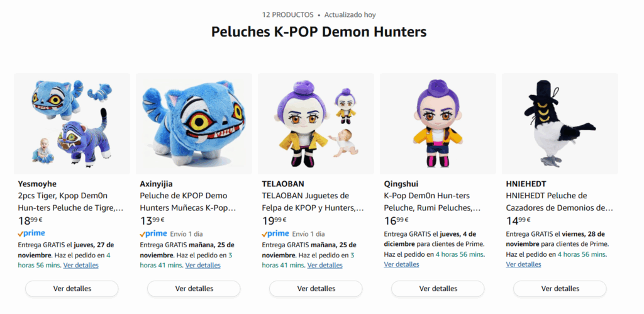Open the Qingshui Rumi plush image
Screen dimensions: 644x314
(438, 124)
